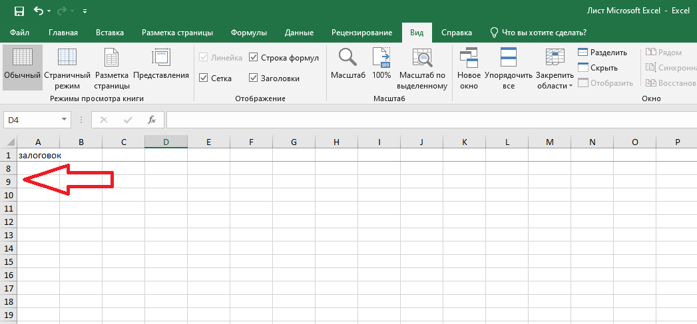Image resolution: width=697 pixels, height=324 pixels.
Task: Click the Name Box showing D4
Action: pos(31,120)
